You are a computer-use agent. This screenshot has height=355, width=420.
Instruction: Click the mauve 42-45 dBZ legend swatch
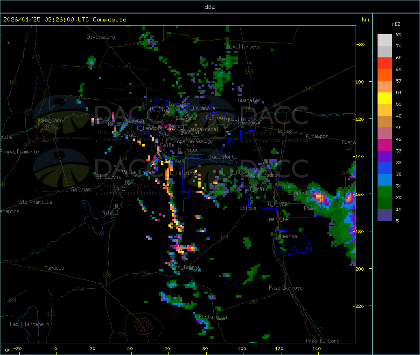click(x=385, y=133)
